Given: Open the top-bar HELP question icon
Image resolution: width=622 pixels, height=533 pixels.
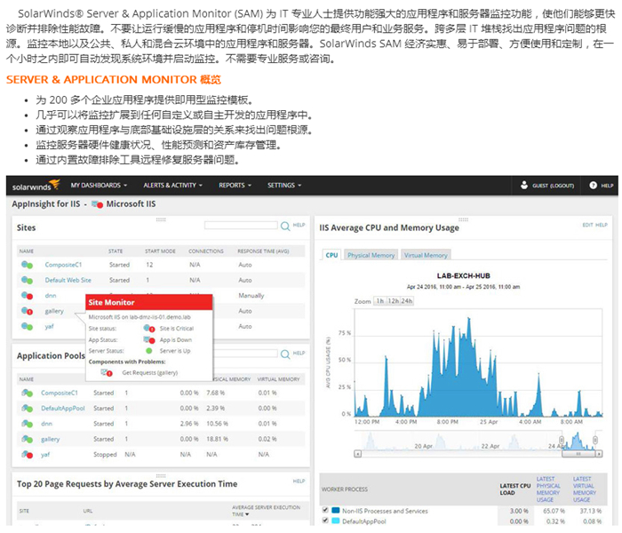Looking at the screenshot, I should coord(593,185).
